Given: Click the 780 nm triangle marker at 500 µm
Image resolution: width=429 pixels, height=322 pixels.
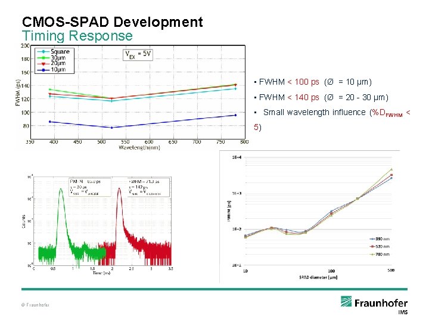Looking at the screenshot, I should (391, 169).
